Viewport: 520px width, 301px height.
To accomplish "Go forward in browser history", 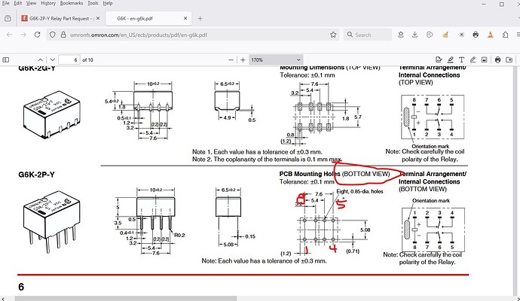I will (23, 35).
